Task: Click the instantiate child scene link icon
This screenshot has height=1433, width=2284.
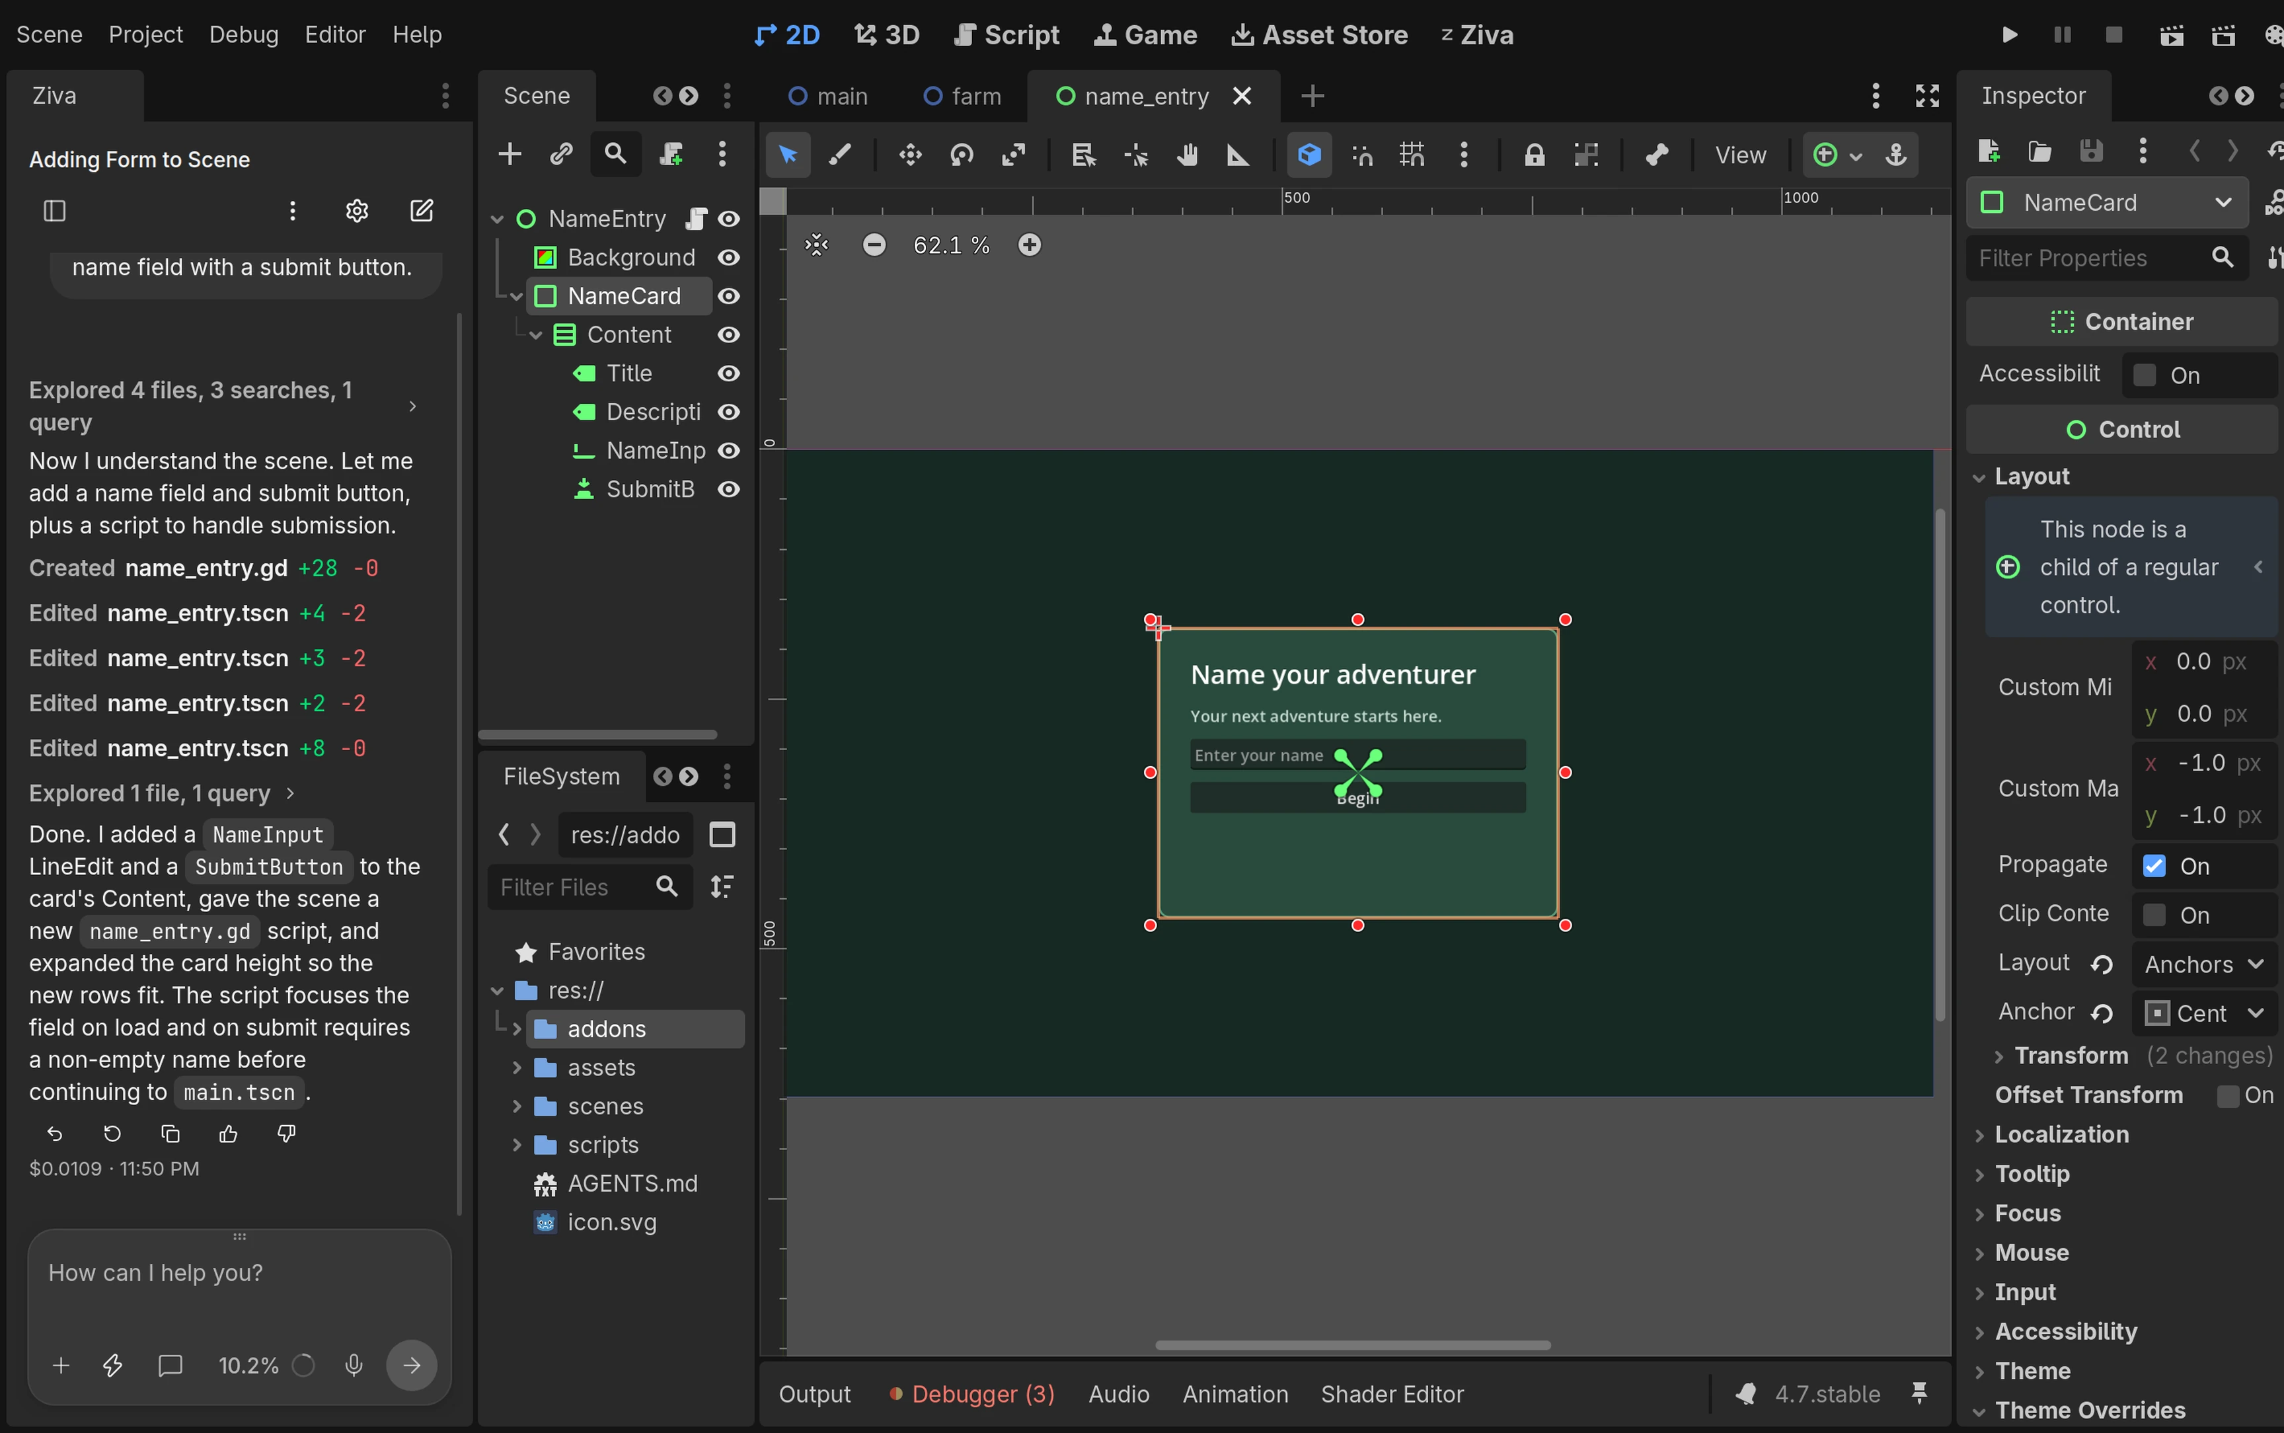Action: [562, 153]
